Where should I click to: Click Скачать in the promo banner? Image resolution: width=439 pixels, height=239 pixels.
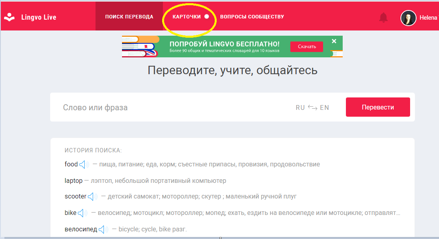pyautogui.click(x=307, y=47)
